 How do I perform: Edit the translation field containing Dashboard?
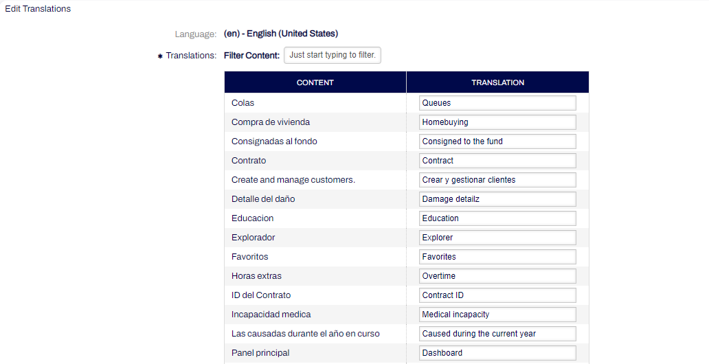(x=497, y=353)
